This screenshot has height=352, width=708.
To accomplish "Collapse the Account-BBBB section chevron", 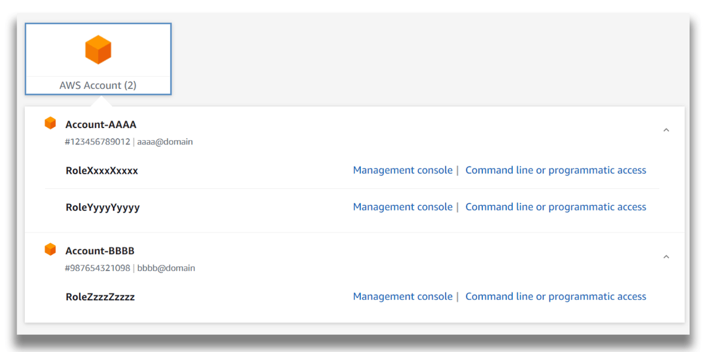I will pyautogui.click(x=666, y=256).
